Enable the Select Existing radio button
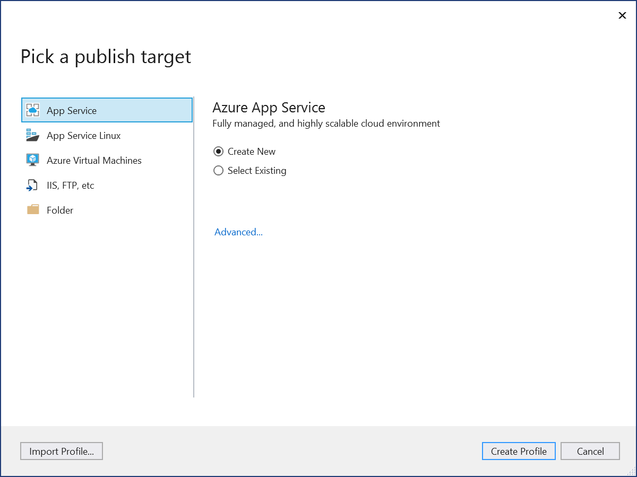 click(218, 171)
